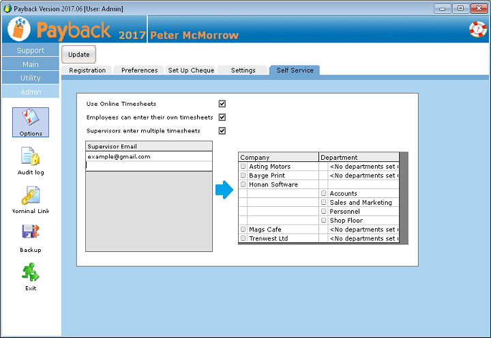Click the blue arrow next to supervisor list
Screen dimensions: 491x338
pyautogui.click(x=224, y=191)
